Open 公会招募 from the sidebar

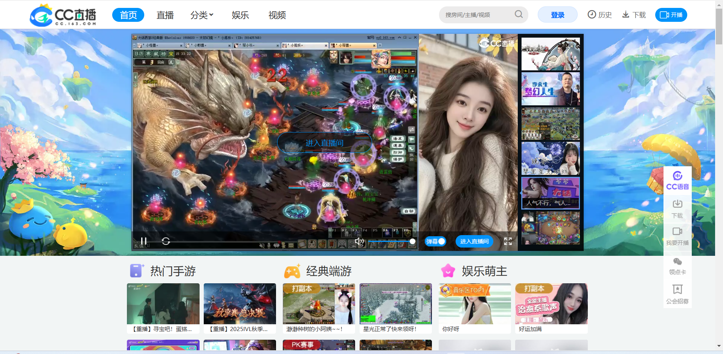677,293
